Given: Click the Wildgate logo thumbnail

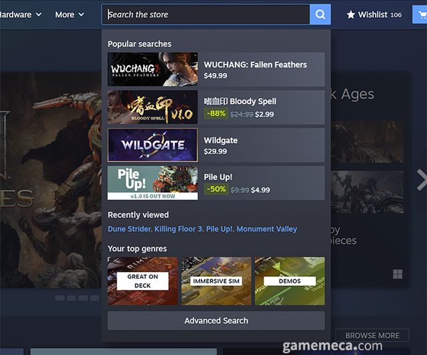Looking at the screenshot, I should click(x=152, y=145).
